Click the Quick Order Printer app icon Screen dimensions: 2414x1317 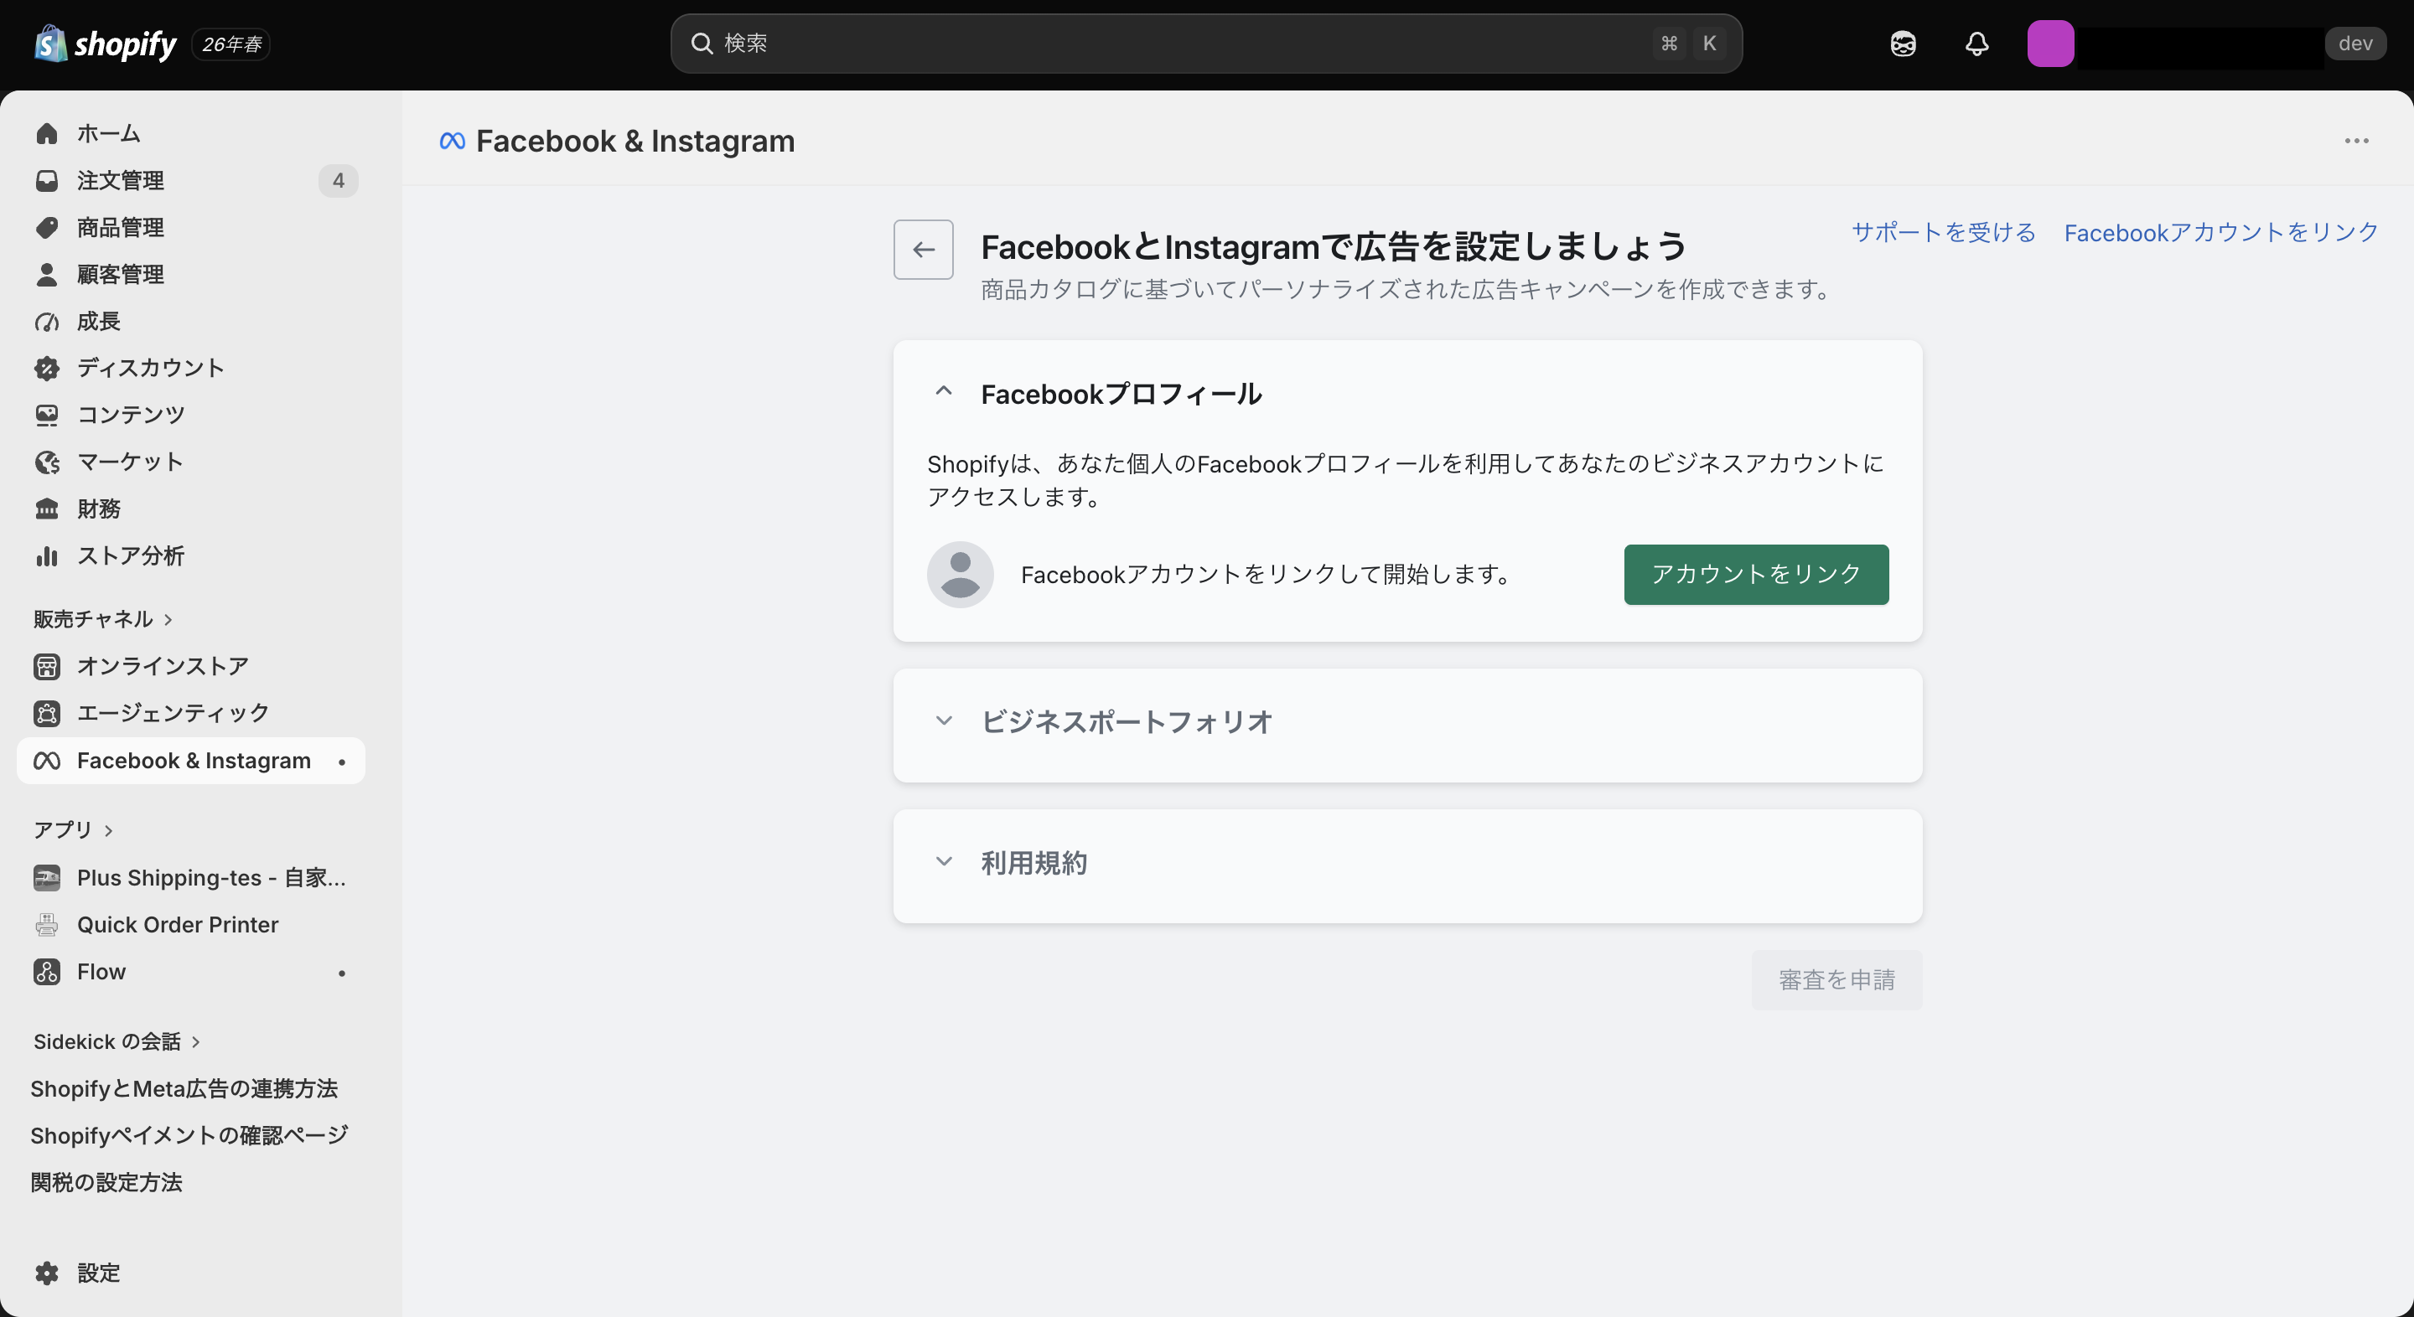point(47,925)
